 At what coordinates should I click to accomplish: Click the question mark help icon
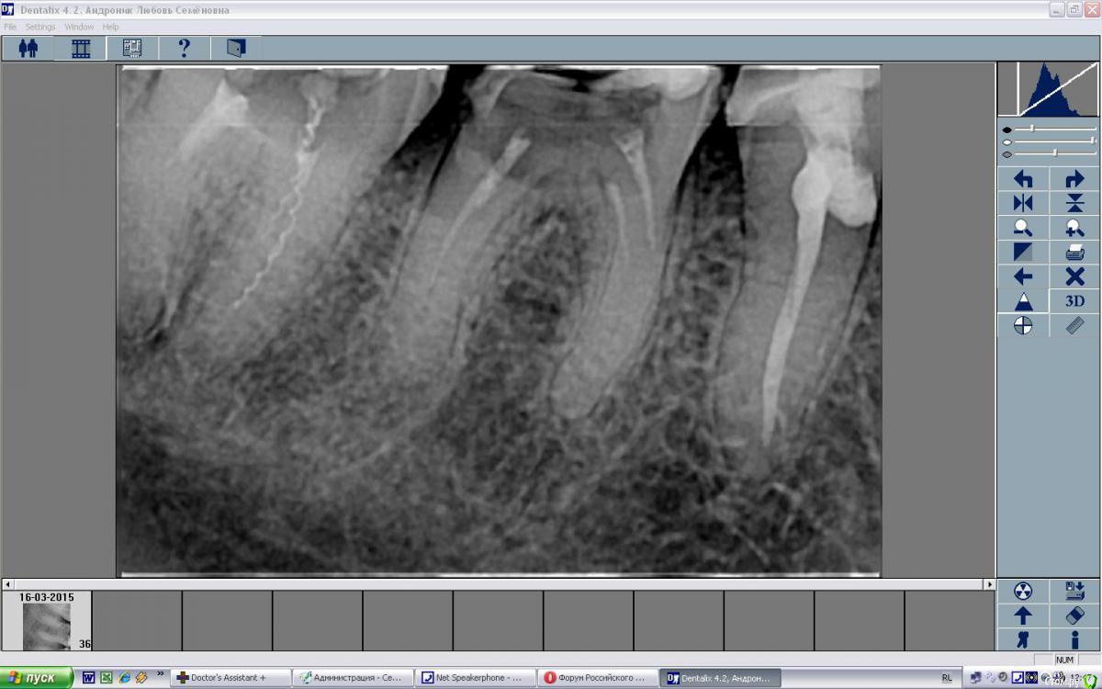184,48
